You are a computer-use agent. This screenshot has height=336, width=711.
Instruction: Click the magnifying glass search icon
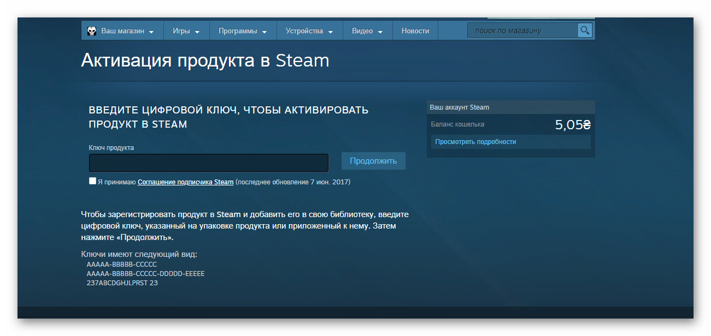tap(585, 31)
